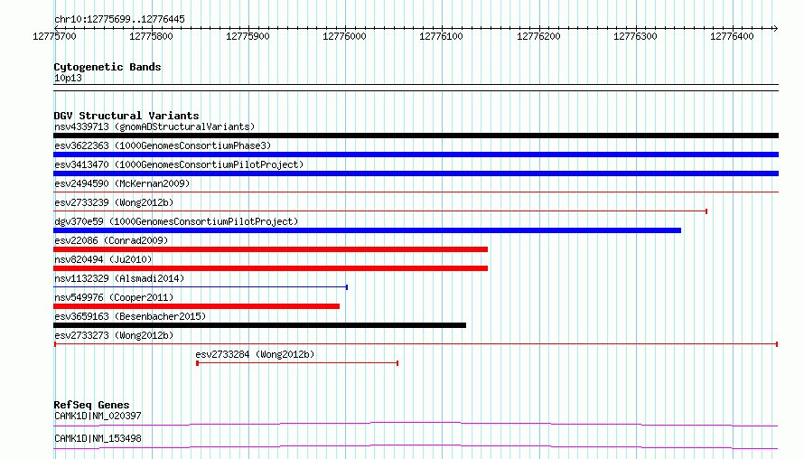Select the red bar under nsv549976

click(x=196, y=306)
